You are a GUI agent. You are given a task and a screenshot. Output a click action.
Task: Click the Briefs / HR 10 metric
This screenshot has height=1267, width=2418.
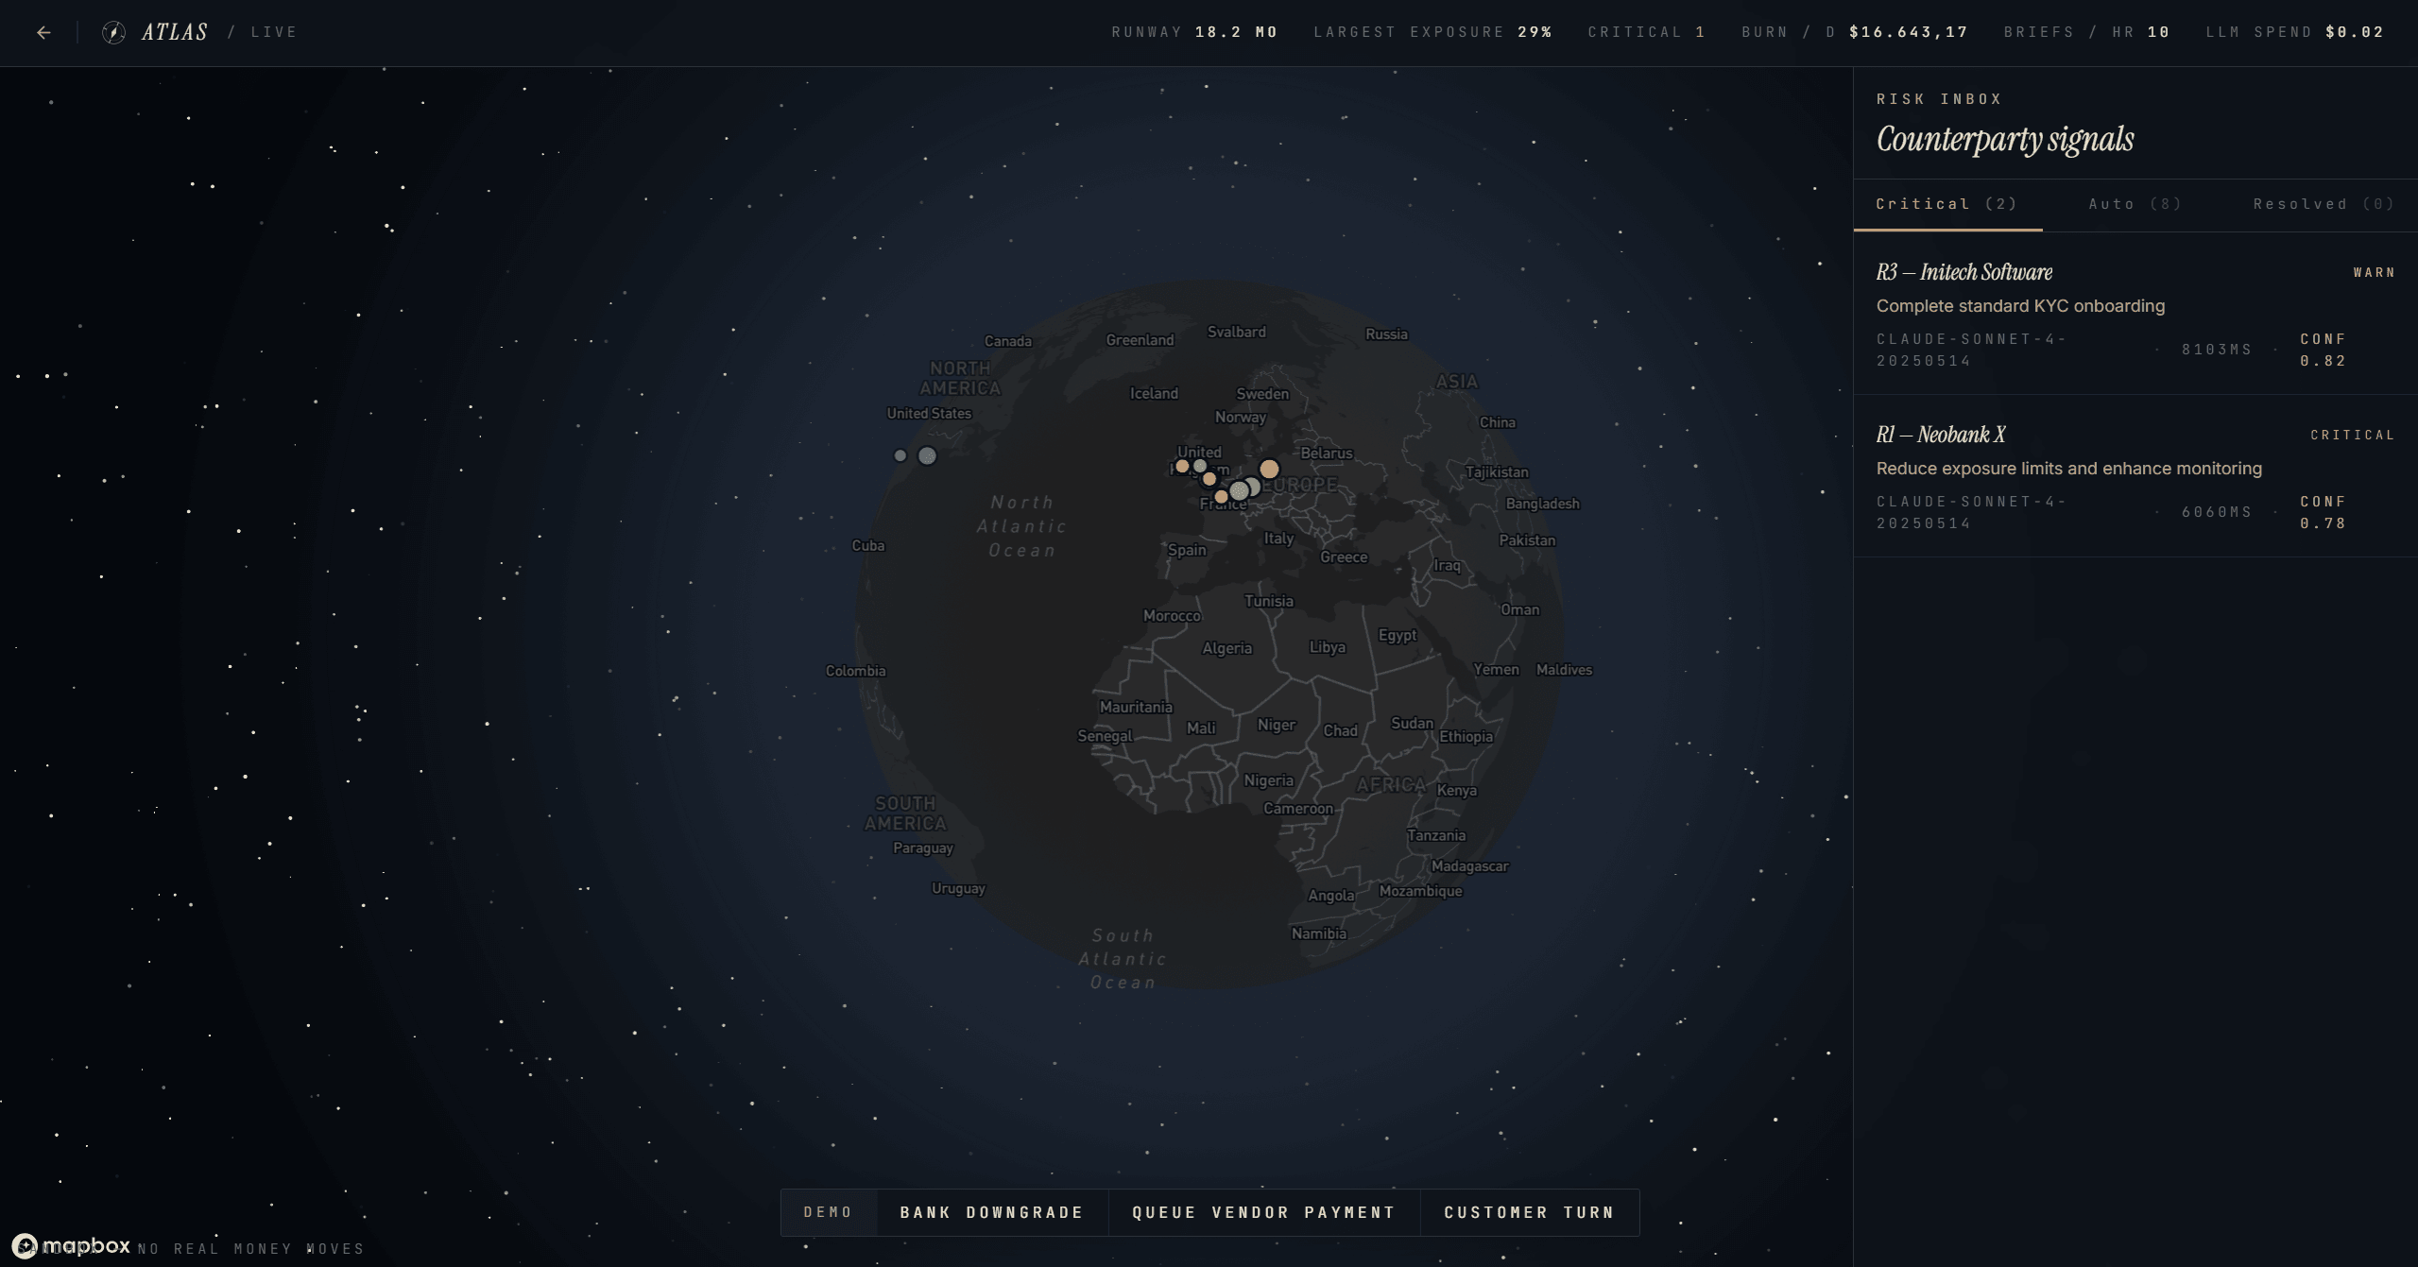2086,32
